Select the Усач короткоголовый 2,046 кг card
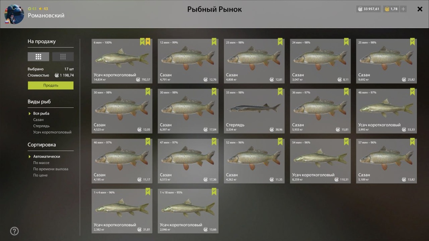The image size is (429, 241). point(188,211)
